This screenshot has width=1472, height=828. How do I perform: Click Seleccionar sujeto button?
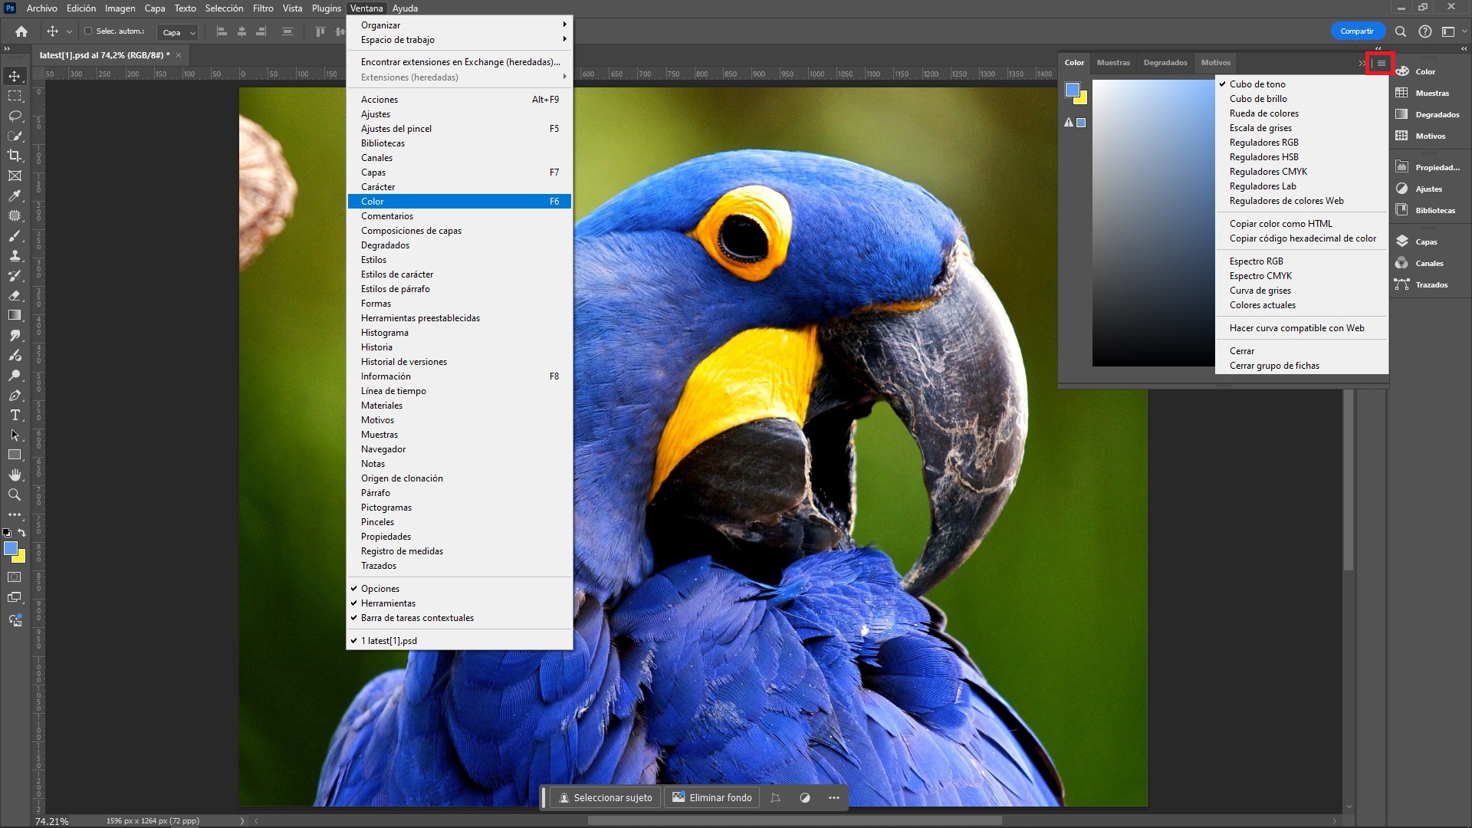606,798
